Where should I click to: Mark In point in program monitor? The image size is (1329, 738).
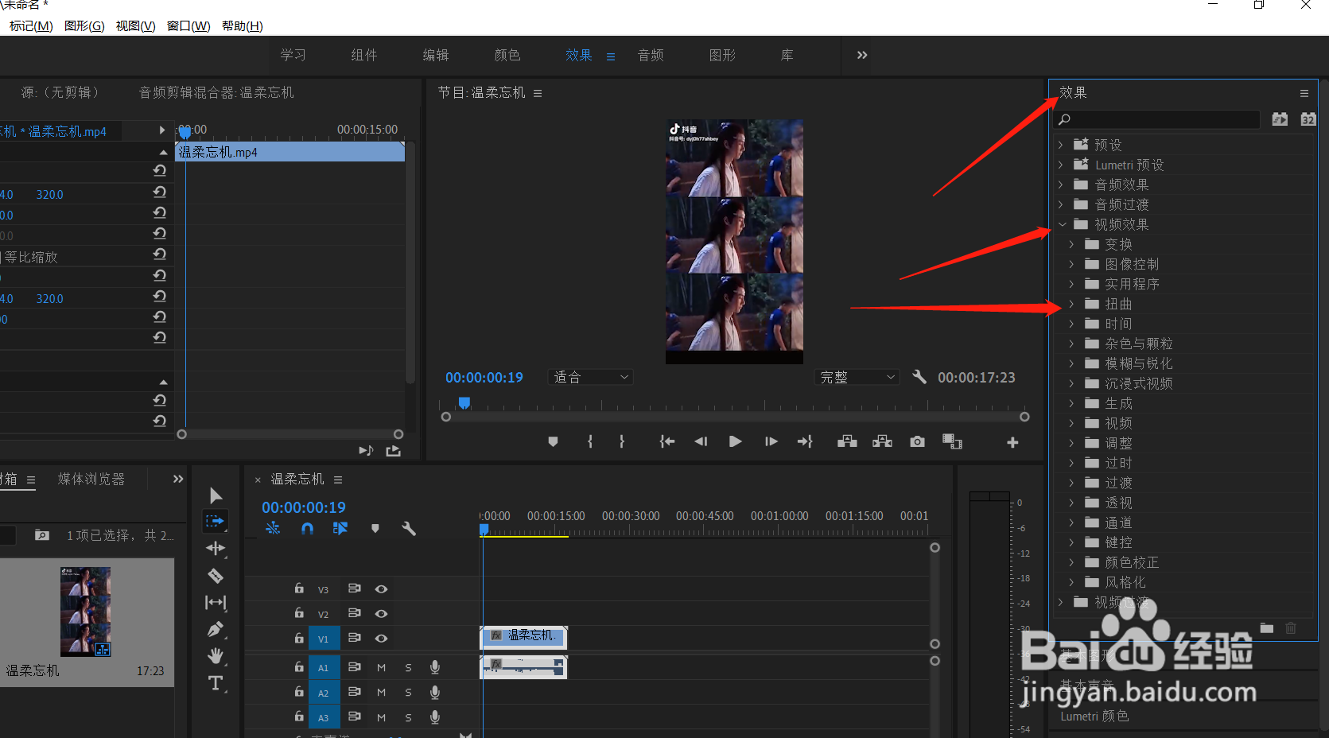(x=590, y=441)
